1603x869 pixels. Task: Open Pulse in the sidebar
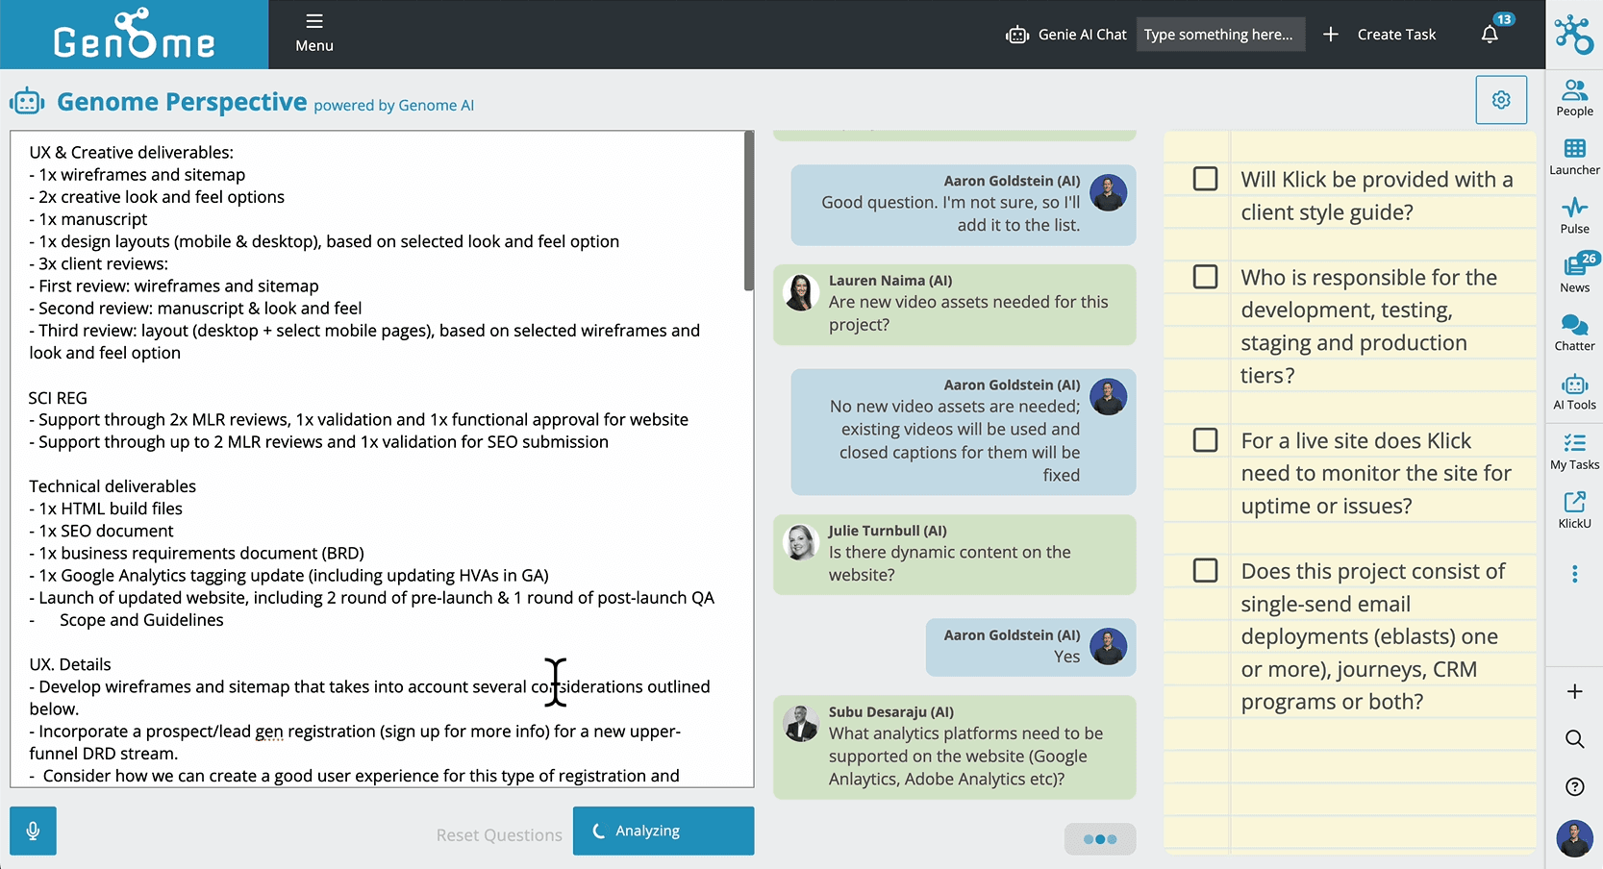coord(1574,215)
